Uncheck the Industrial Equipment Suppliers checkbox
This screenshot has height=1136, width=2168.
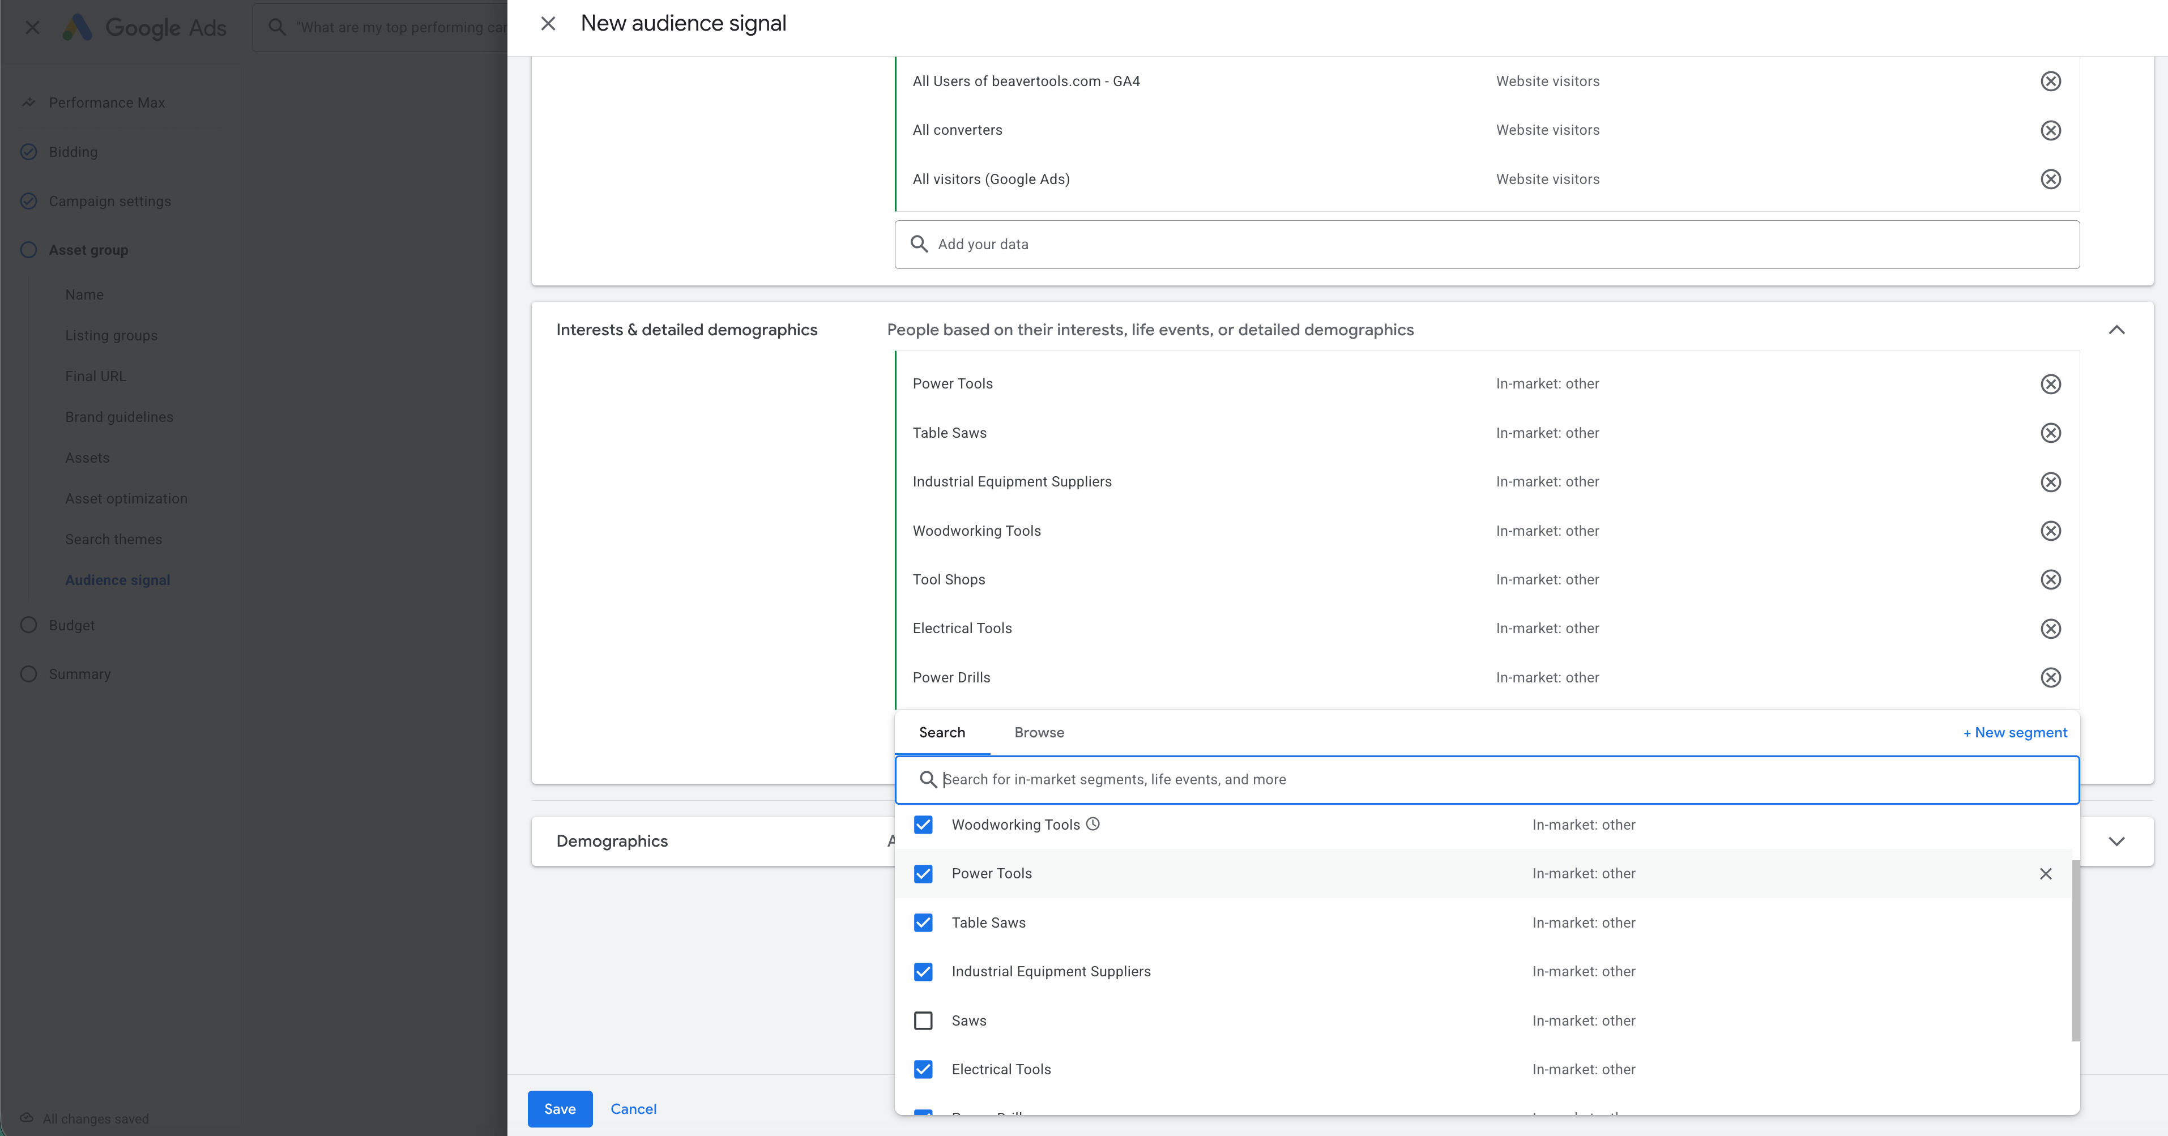click(923, 972)
